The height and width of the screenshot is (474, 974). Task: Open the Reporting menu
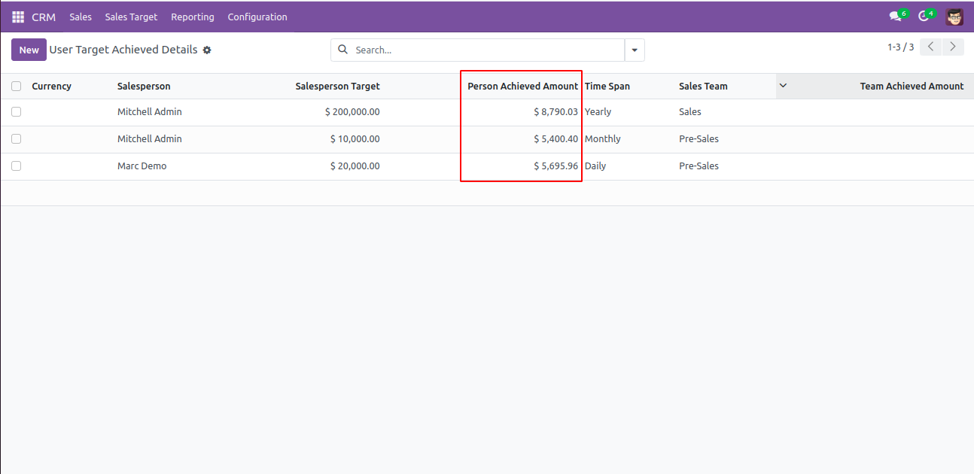[x=192, y=17]
